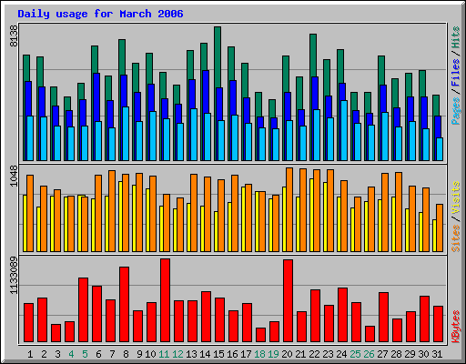Click the 1133089 KBytes axis label
466x364 pixels.
(x=14, y=276)
